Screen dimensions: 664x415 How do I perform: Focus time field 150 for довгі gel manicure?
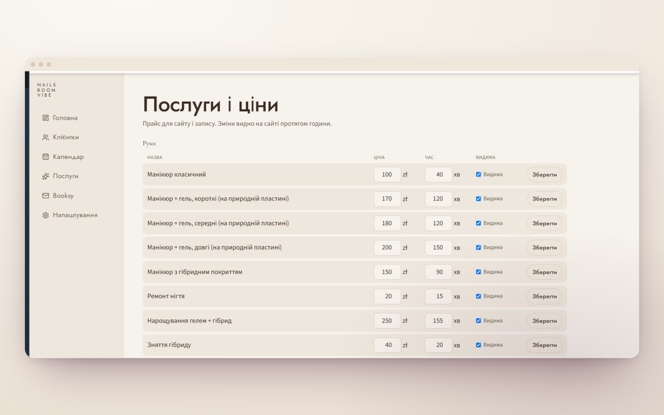pyautogui.click(x=439, y=247)
